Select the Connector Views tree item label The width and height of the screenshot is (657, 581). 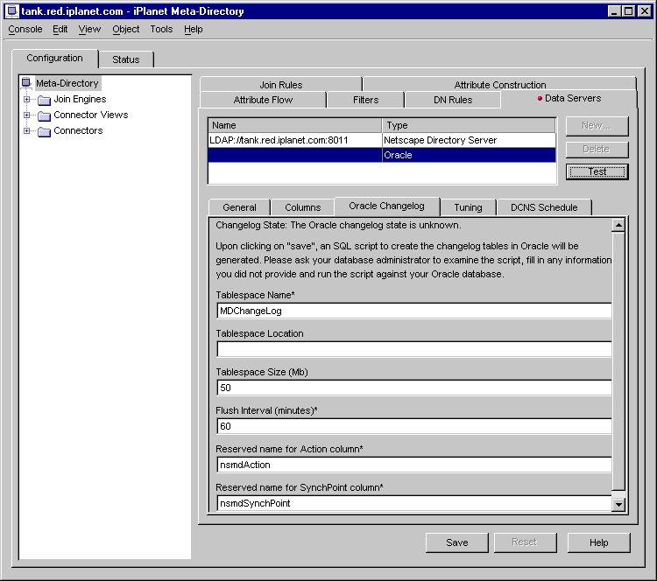tap(91, 115)
